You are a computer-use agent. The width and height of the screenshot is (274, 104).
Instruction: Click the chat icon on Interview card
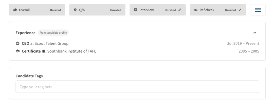point(135,10)
